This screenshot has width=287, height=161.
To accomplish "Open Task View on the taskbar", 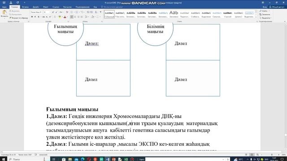I will tap(54, 159).
